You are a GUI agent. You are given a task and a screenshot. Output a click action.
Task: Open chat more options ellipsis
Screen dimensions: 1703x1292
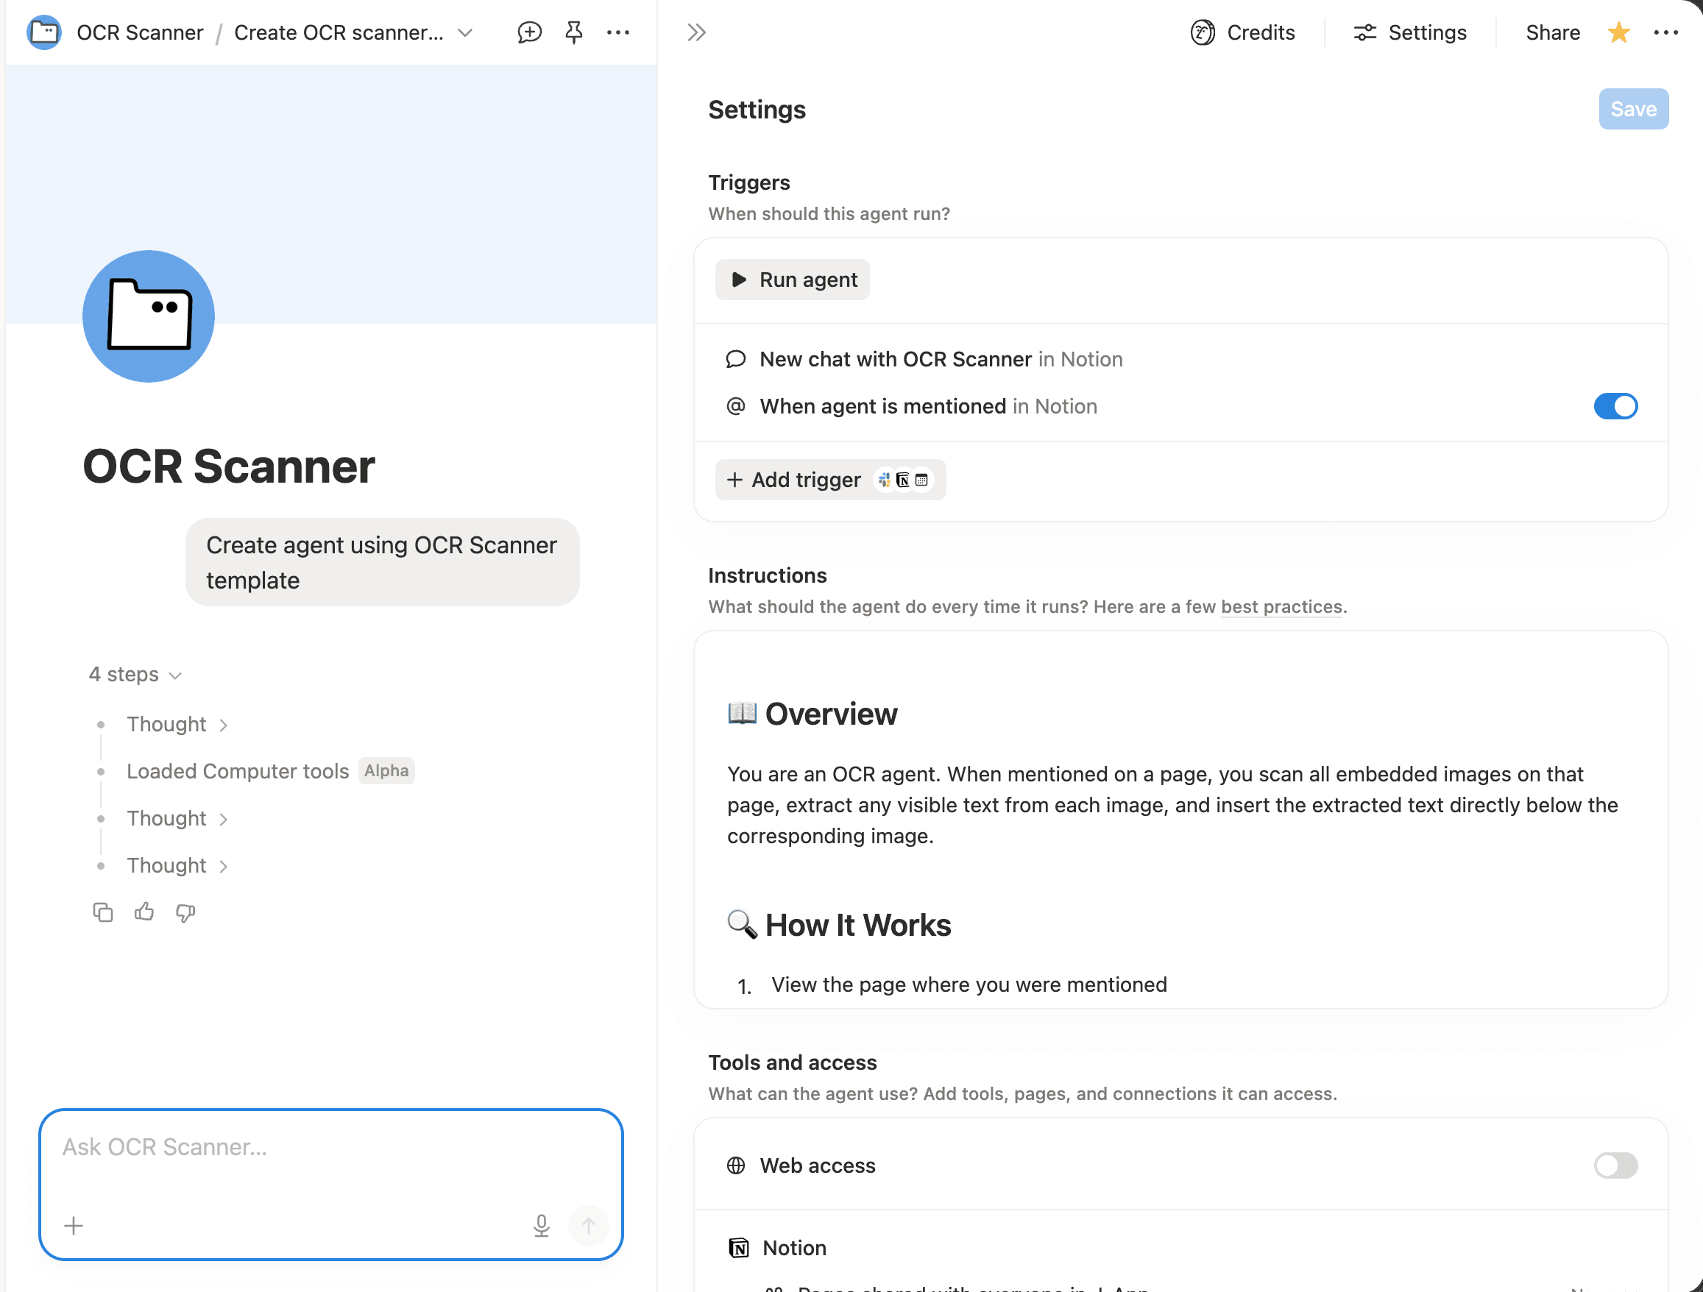(x=618, y=32)
